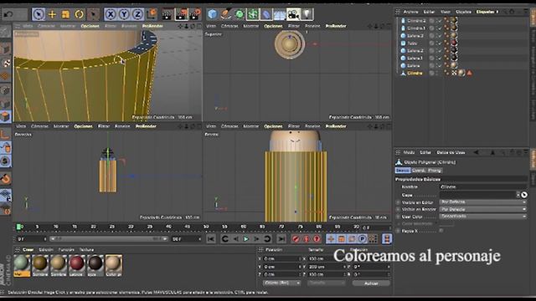Activate the Rotate tool
This screenshot has height=301, width=536.
tap(79, 14)
